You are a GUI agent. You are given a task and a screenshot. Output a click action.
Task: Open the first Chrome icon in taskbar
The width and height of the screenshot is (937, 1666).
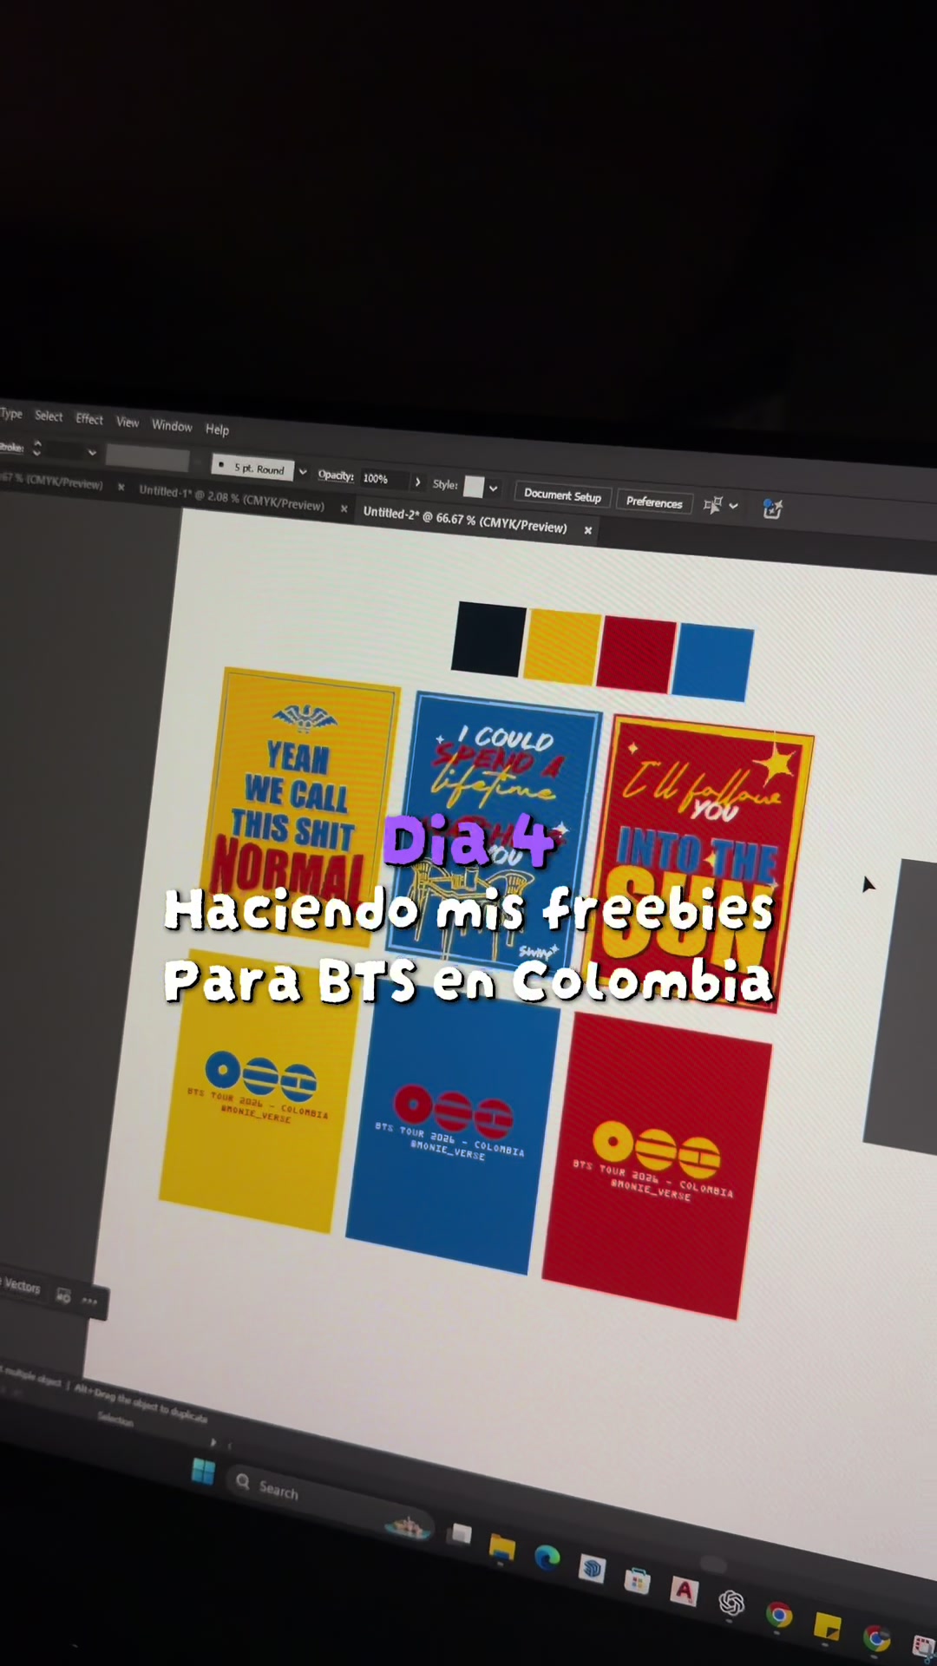pos(779,1614)
